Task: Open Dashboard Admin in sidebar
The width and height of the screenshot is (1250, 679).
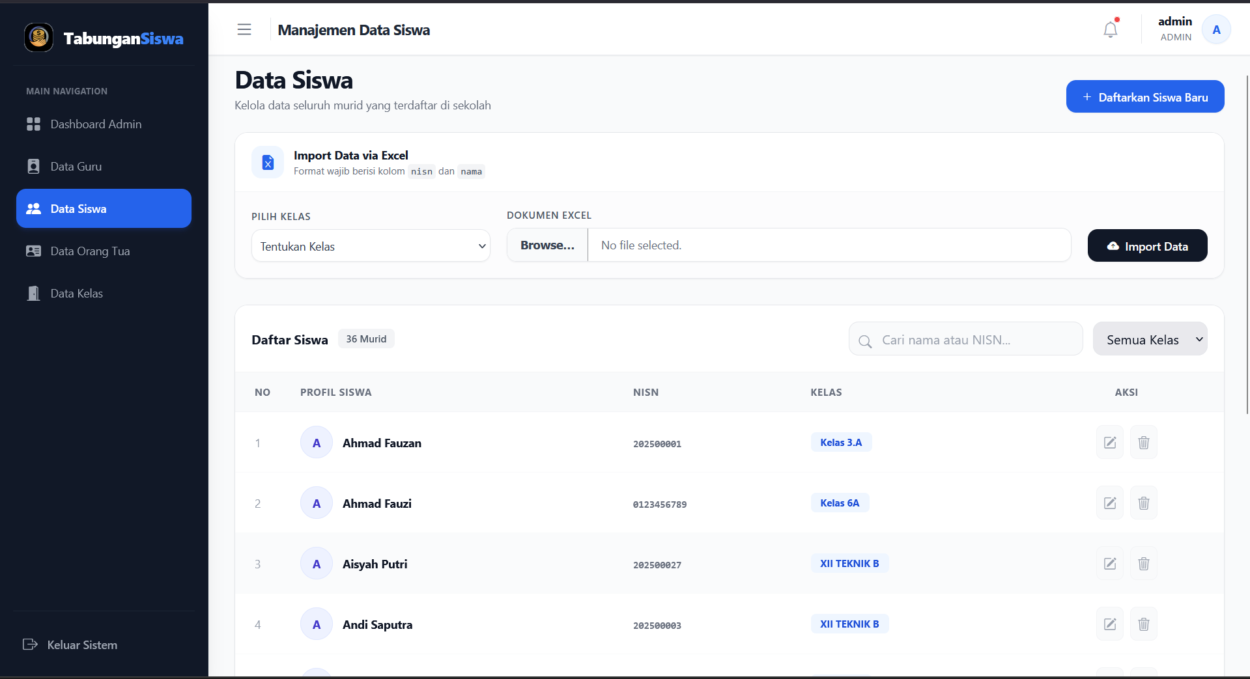Action: click(x=104, y=124)
